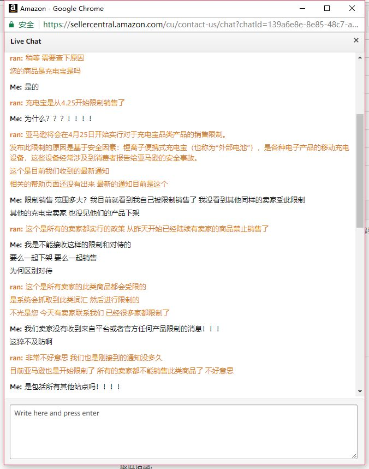The image size is (369, 469).
Task: Click the chat scrollbar thumb
Action: (360, 170)
